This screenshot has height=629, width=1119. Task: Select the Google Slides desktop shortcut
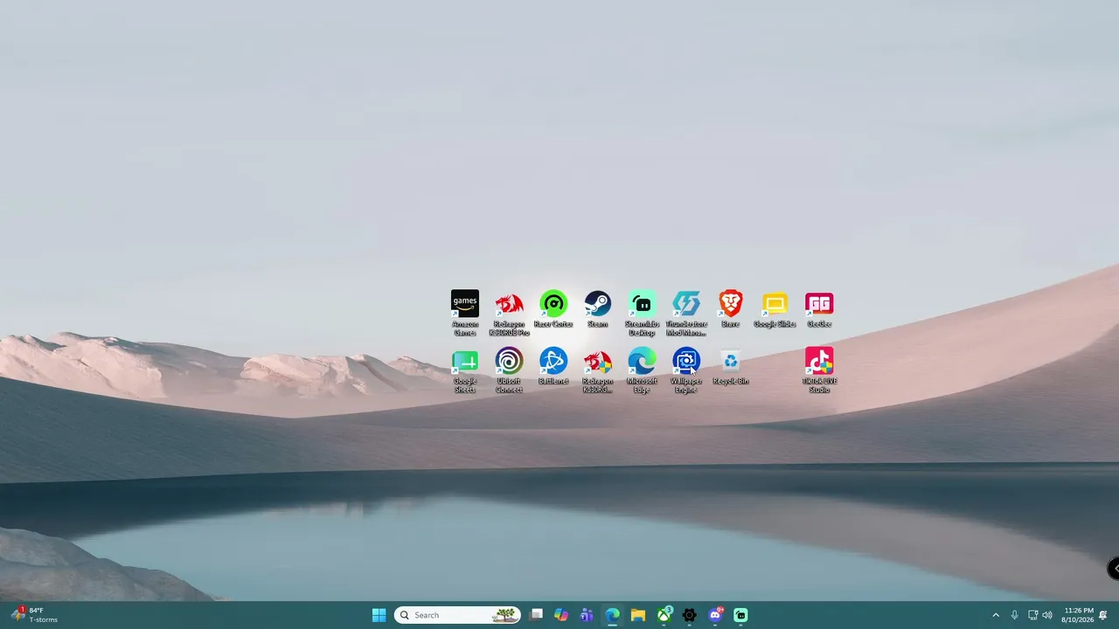click(775, 309)
